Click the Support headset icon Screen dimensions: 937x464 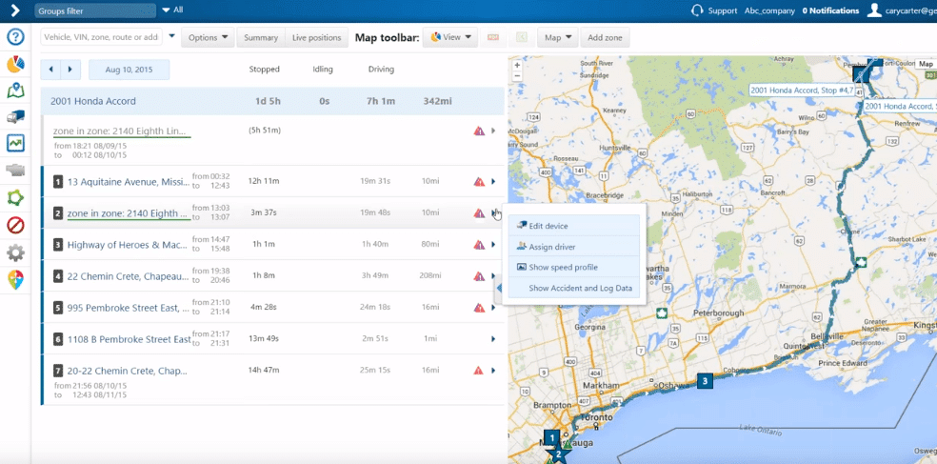pyautogui.click(x=697, y=10)
